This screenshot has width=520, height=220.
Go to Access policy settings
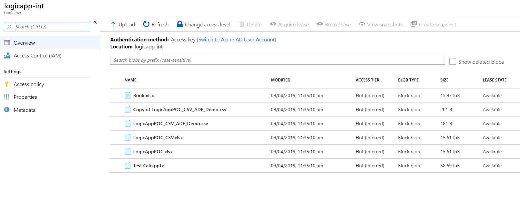pos(29,84)
